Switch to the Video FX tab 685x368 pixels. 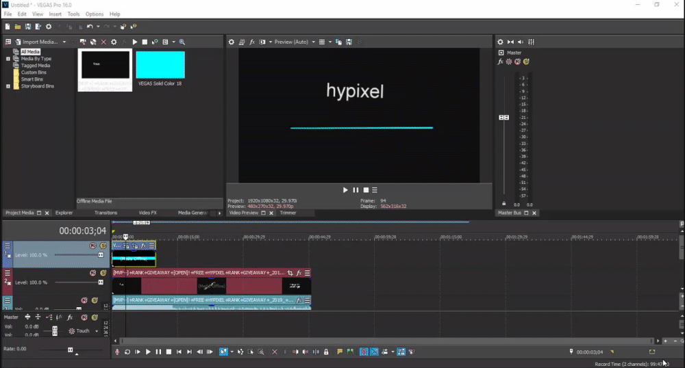pos(148,213)
